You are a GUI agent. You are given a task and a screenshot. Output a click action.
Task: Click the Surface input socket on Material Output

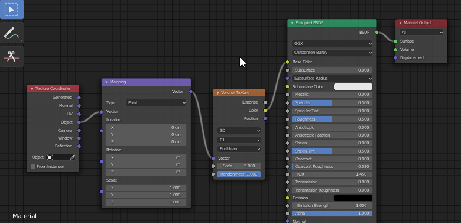click(395, 41)
